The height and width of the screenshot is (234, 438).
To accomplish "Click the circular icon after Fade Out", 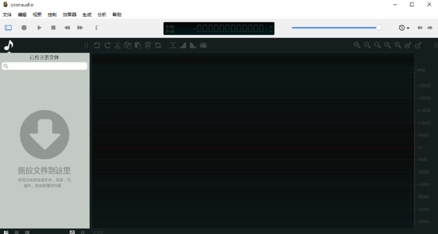I will point(203,46).
